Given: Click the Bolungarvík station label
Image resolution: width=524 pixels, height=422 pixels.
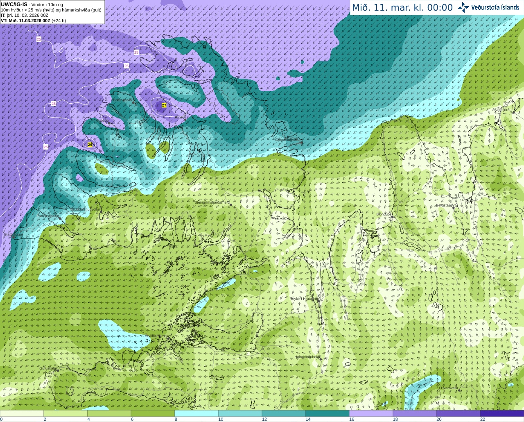Looking at the screenshot, I should 123,100.
